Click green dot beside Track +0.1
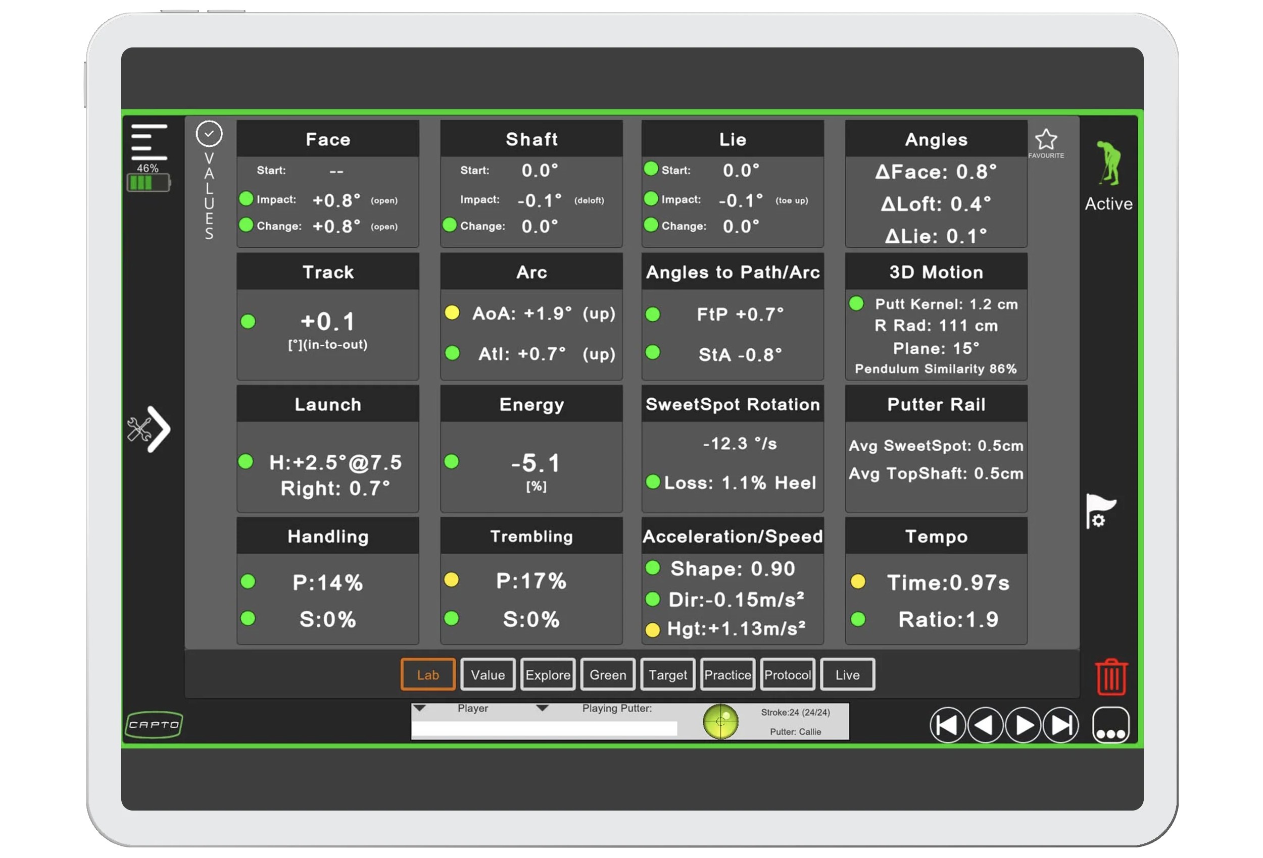This screenshot has width=1263, height=858. tap(248, 321)
